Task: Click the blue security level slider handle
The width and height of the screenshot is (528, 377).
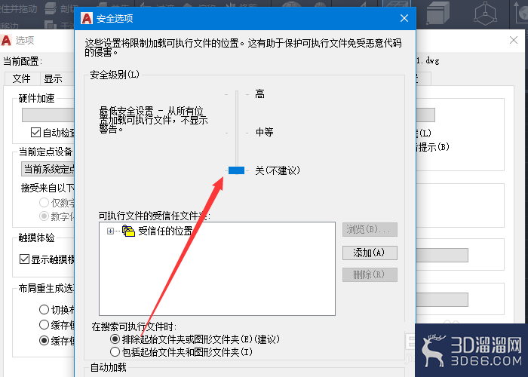Action: 236,170
